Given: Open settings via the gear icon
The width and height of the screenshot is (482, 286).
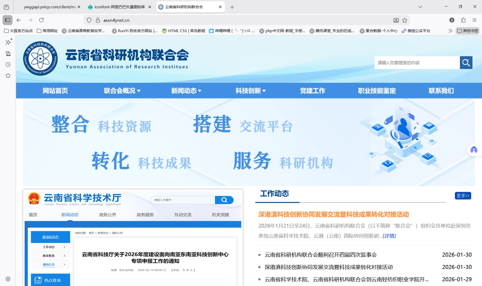Looking at the screenshot, I should (x=8, y=279).
